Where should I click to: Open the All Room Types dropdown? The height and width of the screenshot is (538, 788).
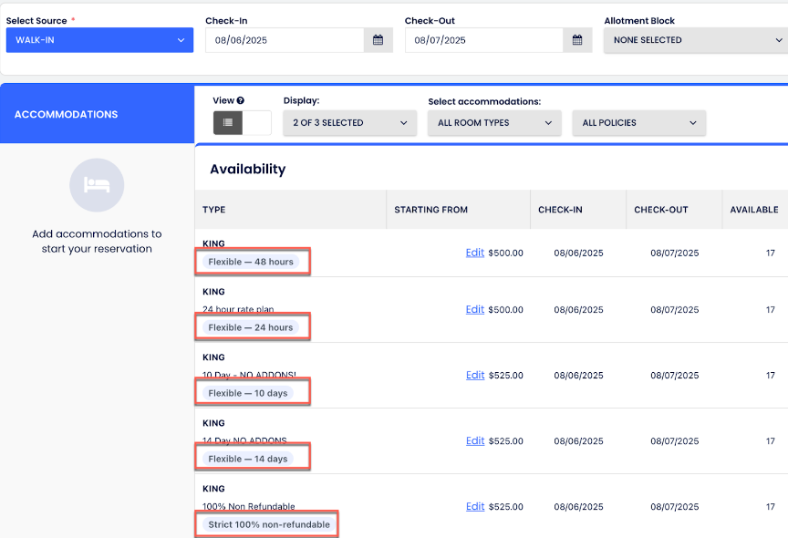pyautogui.click(x=494, y=123)
